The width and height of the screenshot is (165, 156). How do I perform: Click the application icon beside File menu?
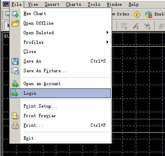click(x=6, y=4)
